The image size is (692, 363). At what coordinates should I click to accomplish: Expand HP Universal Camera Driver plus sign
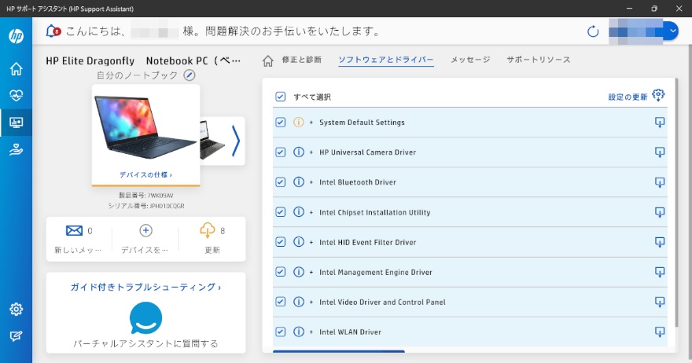(x=311, y=152)
